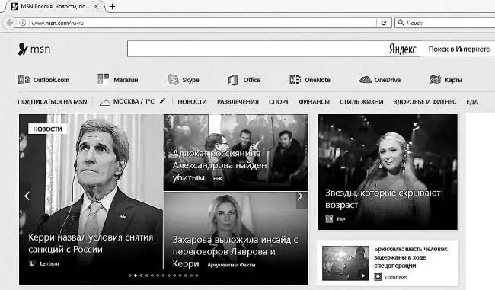Image resolution: width=495 pixels, height=290 pixels.
Task: Click МОСКВА / 1°C weather text
Action: (x=133, y=101)
